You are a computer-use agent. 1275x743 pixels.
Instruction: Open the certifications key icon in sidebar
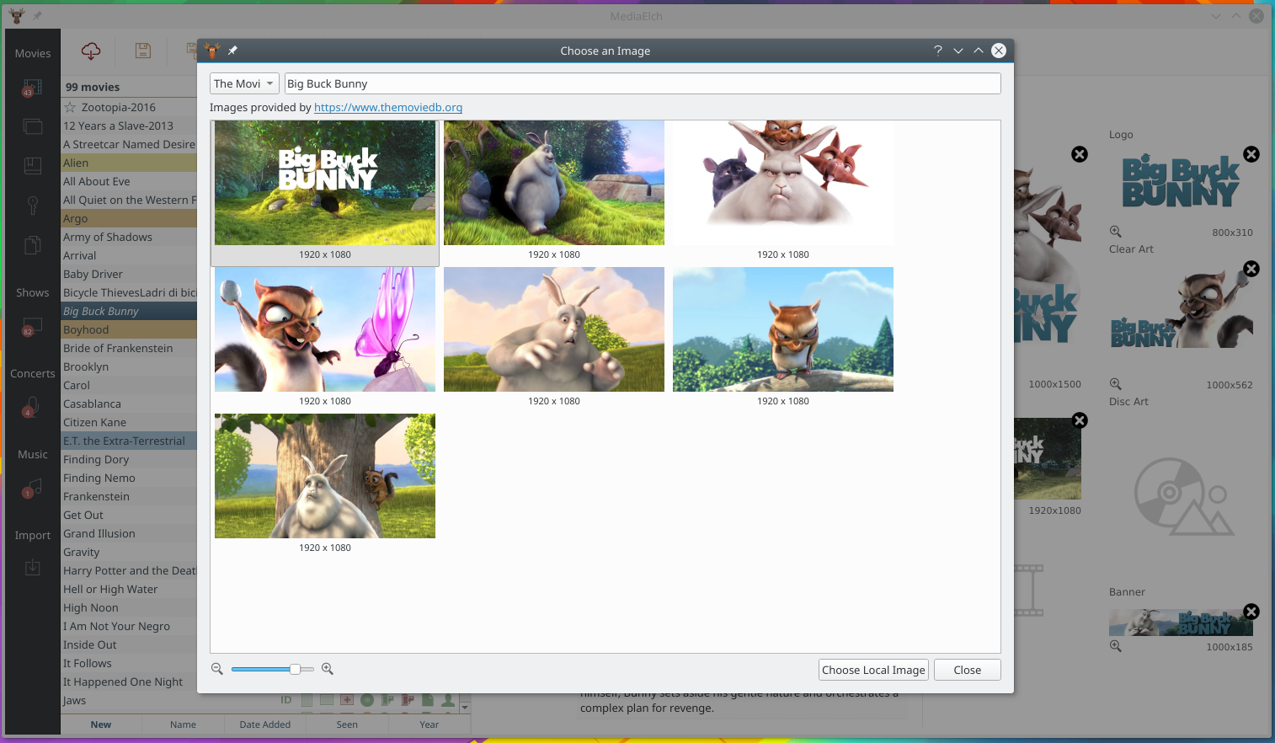pyautogui.click(x=32, y=205)
